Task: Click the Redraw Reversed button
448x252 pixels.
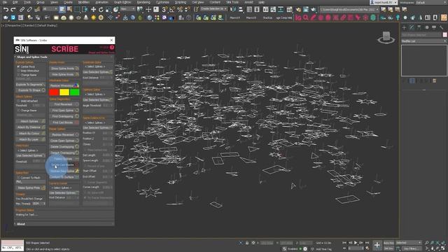Action: (x=64, y=134)
